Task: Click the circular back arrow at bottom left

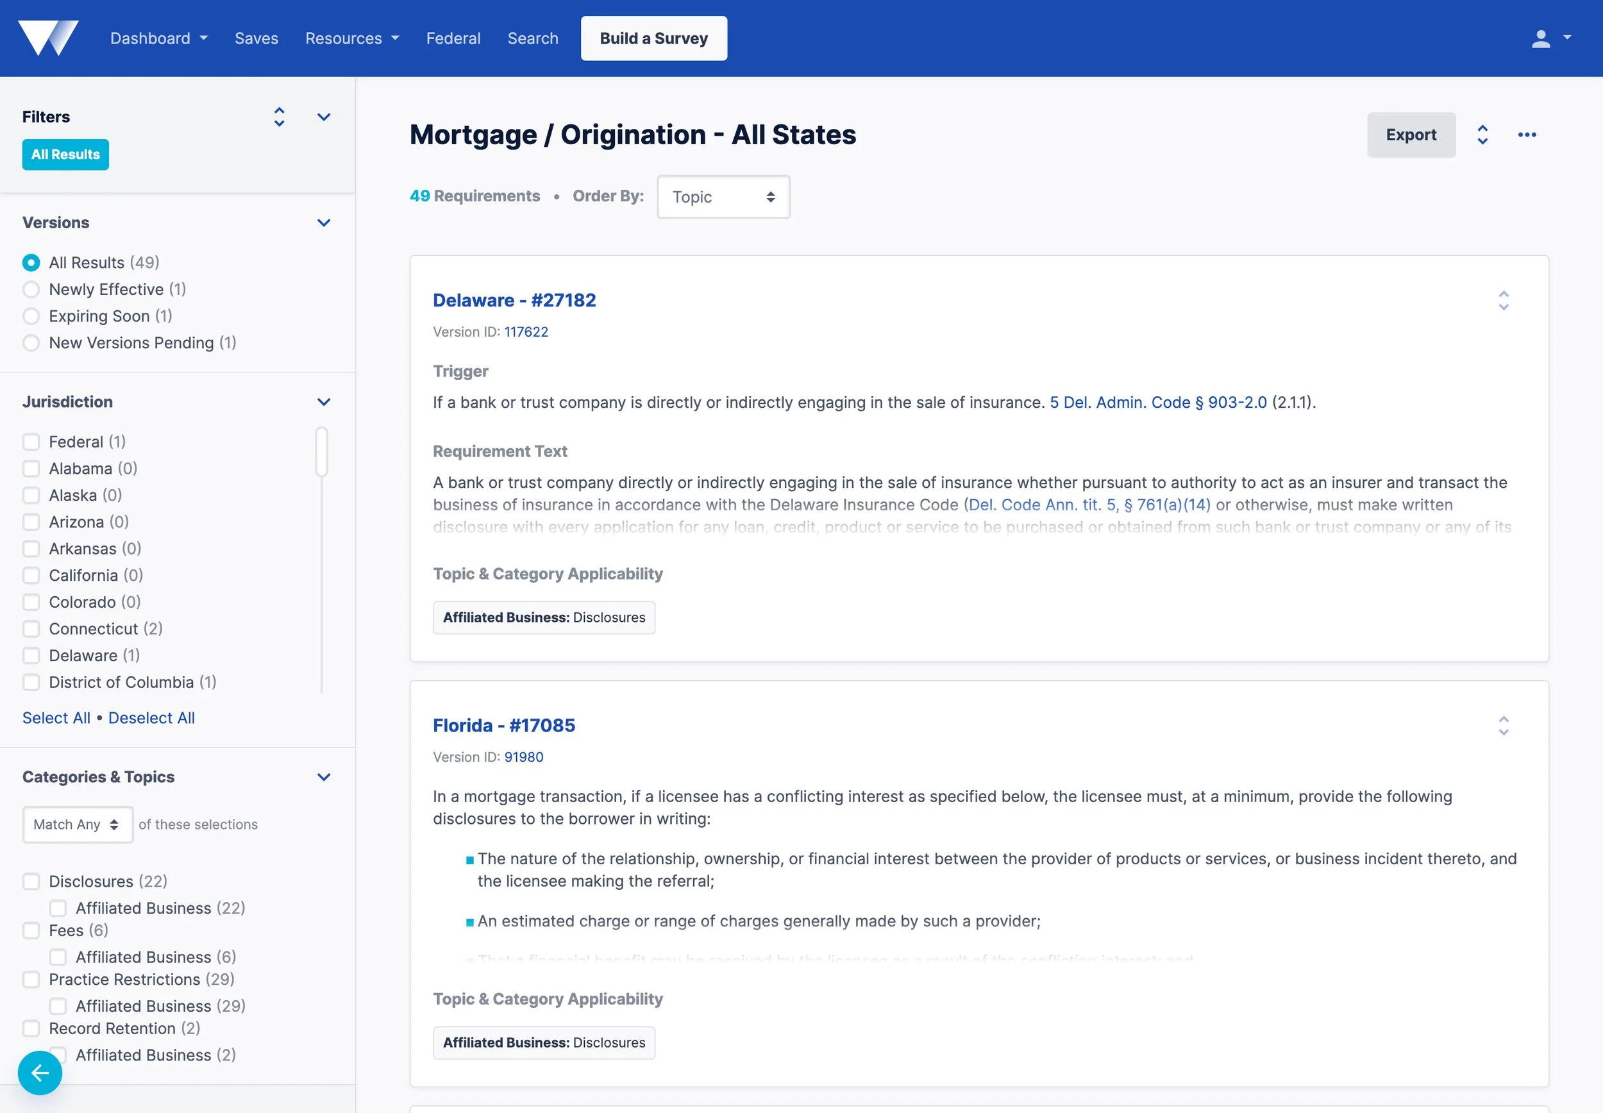Action: coord(40,1073)
